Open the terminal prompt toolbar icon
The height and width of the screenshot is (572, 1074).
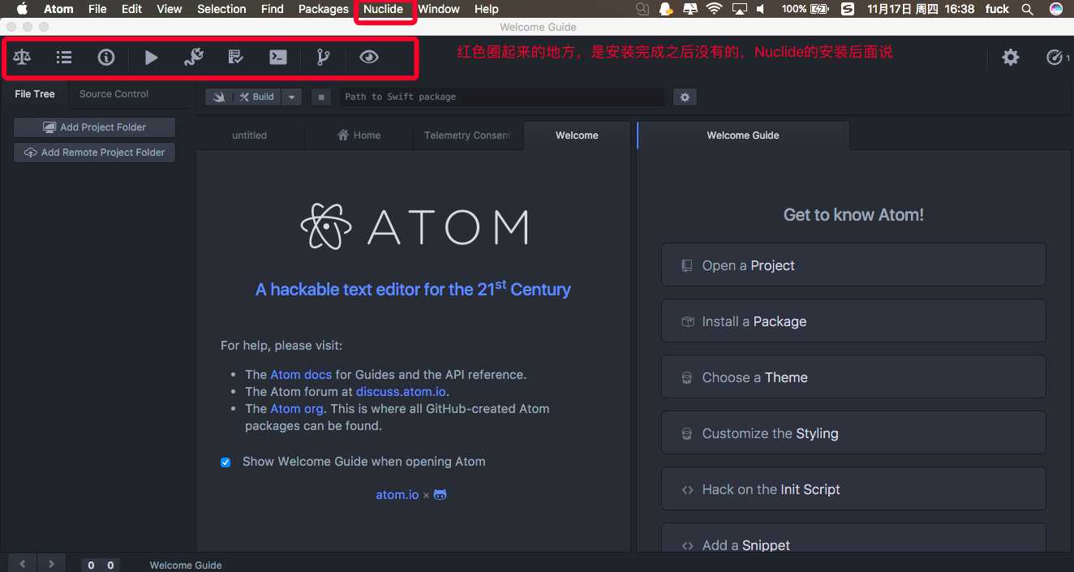pyautogui.click(x=278, y=58)
